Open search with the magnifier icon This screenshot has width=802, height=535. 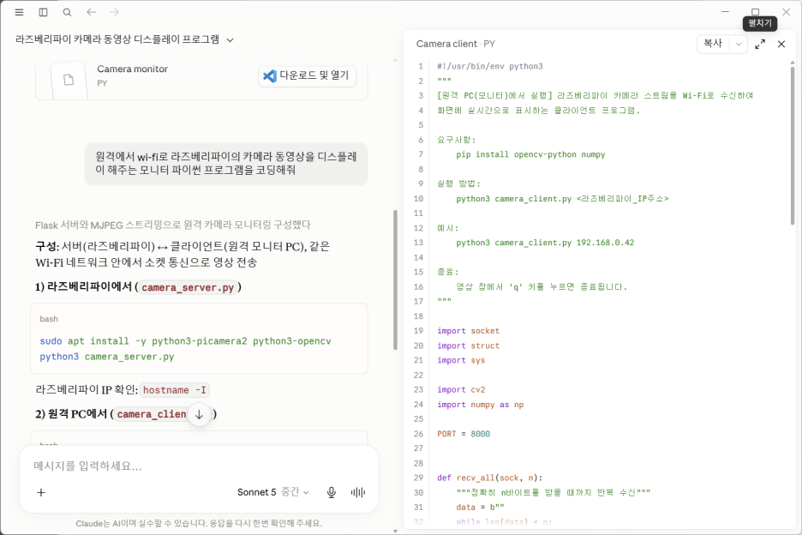[67, 12]
